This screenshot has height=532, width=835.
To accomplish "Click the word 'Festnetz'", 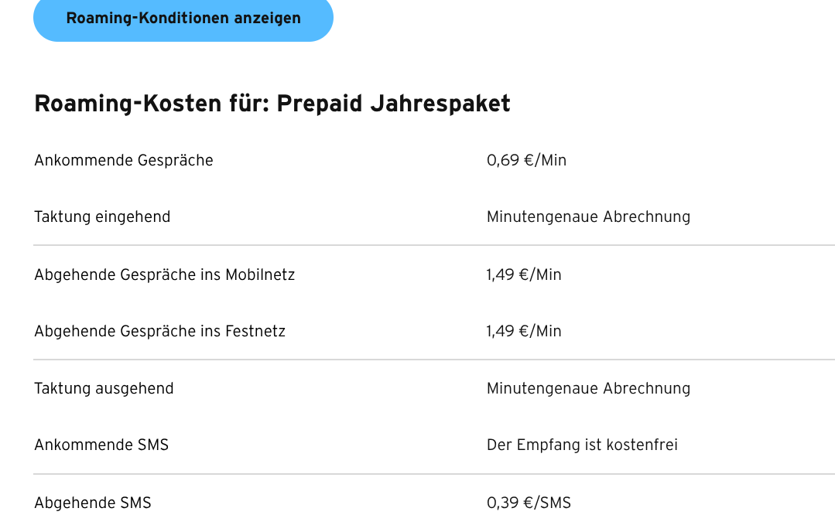I will pyautogui.click(x=255, y=331).
